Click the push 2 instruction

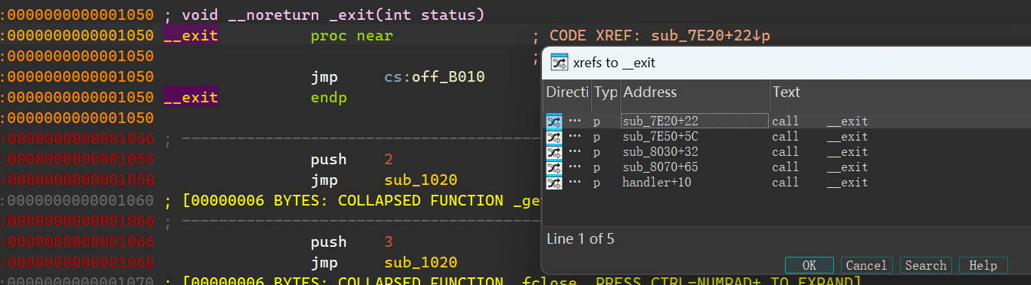click(351, 160)
